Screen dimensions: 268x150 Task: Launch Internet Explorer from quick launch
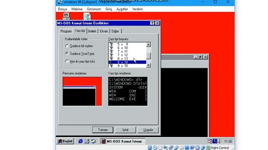80,141
